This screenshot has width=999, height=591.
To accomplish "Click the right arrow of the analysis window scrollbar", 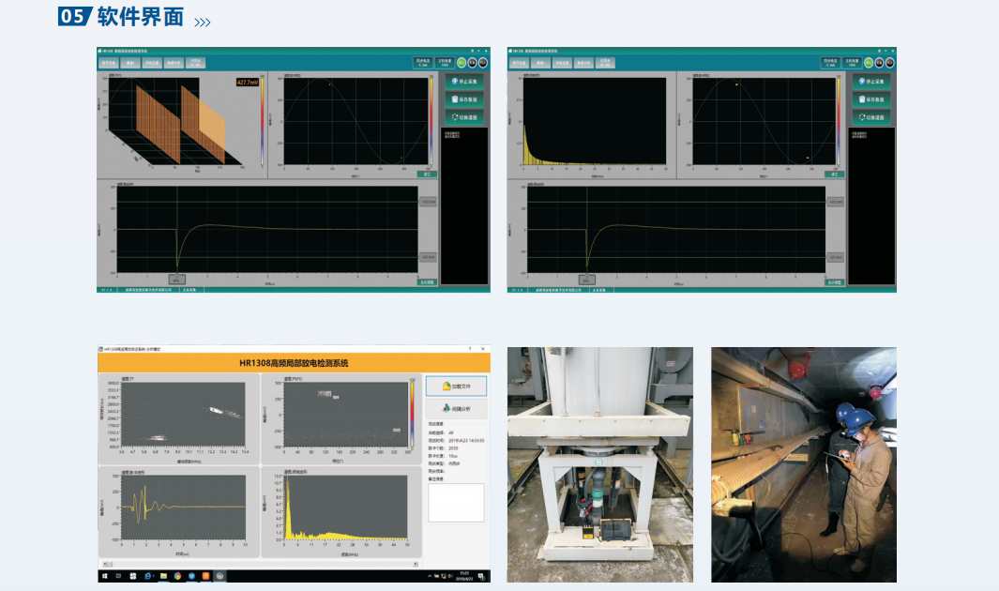I will click(416, 564).
